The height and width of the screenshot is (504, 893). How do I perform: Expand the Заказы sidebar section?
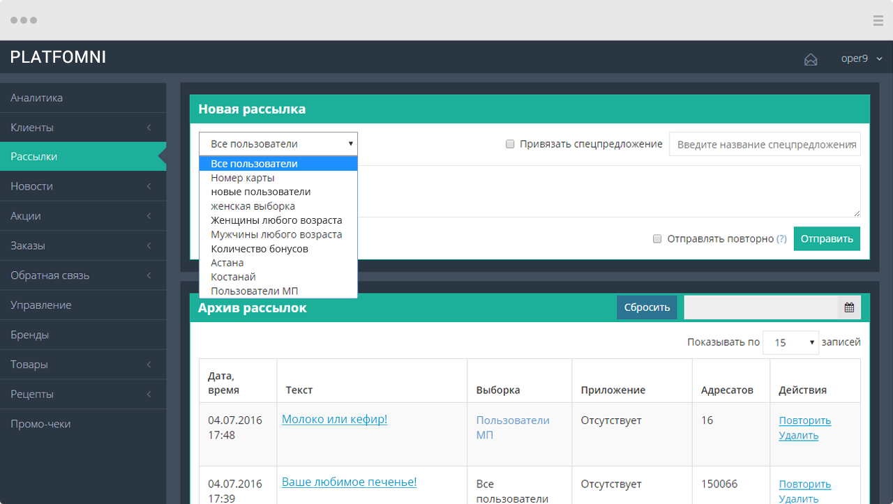tap(83, 245)
